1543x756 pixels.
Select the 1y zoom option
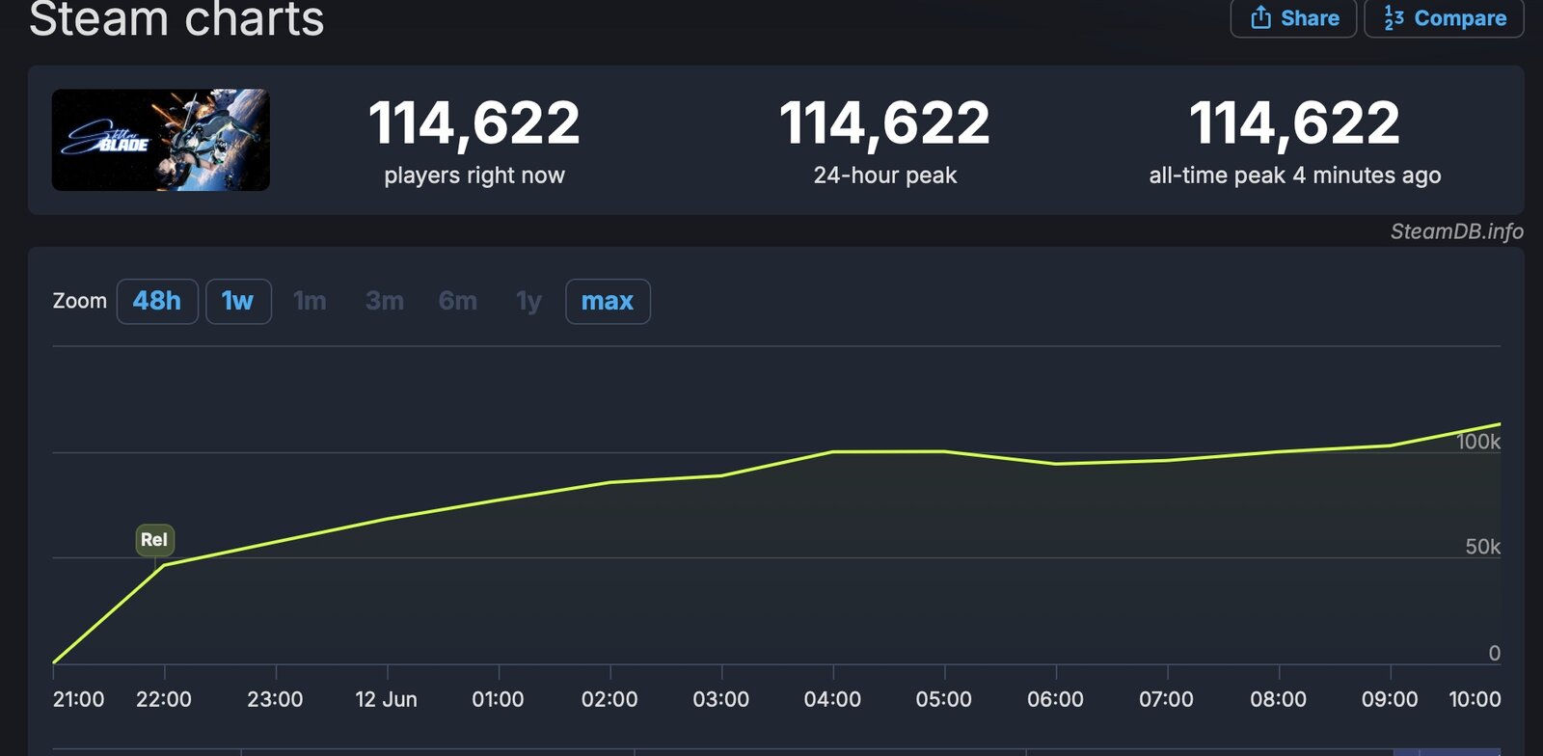point(528,301)
